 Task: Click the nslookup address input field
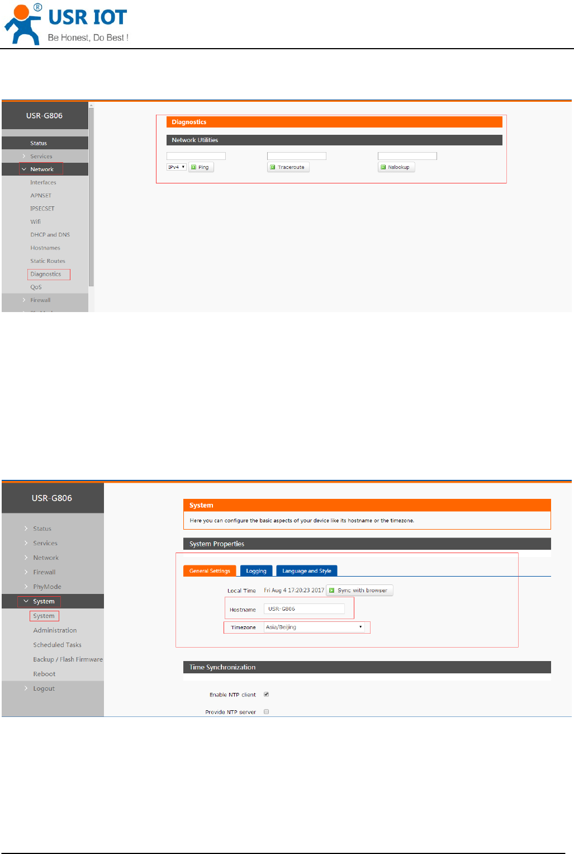coord(407,156)
